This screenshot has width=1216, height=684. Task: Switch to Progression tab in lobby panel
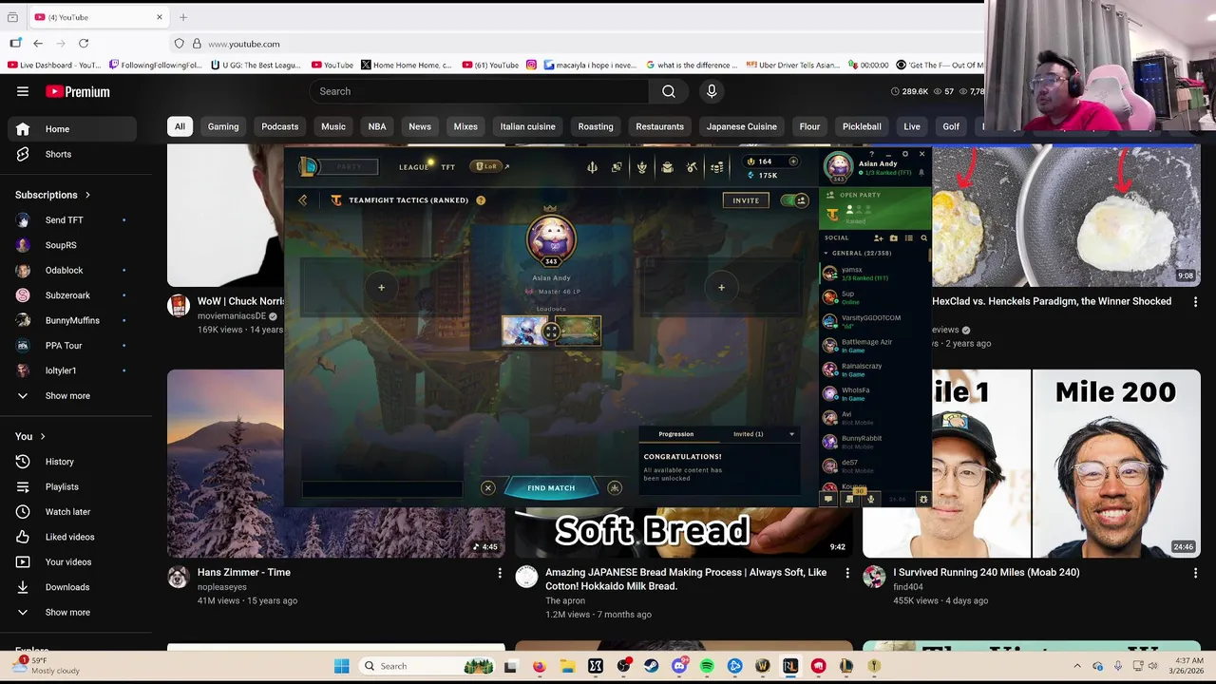point(676,434)
